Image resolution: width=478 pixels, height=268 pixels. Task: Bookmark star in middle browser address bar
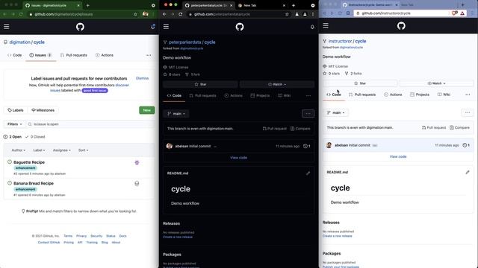point(287,14)
